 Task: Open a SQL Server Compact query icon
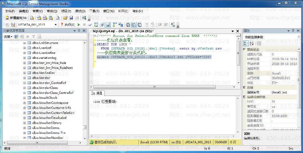coord(58,18)
